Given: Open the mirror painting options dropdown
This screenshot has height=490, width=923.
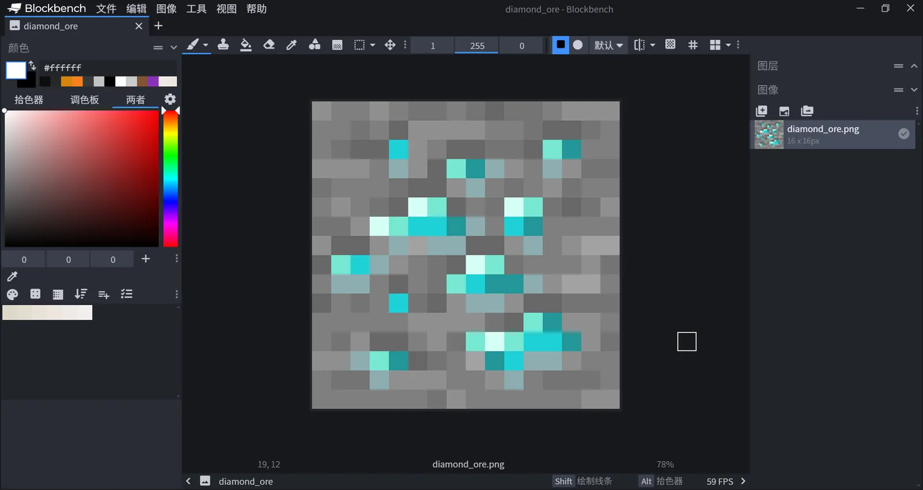Looking at the screenshot, I should [x=652, y=45].
